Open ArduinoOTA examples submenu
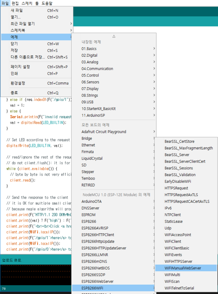This screenshot has width=218, height=294. tap(114, 201)
